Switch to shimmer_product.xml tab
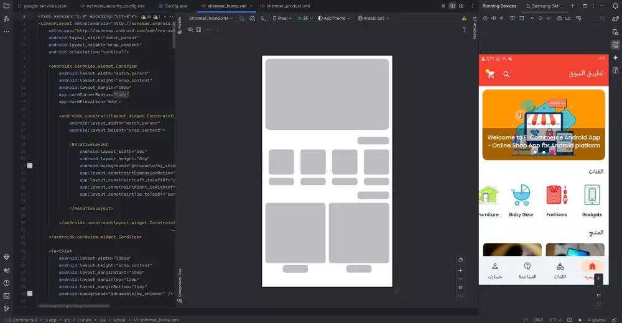Viewport: 622px width, 323px height. click(x=285, y=6)
